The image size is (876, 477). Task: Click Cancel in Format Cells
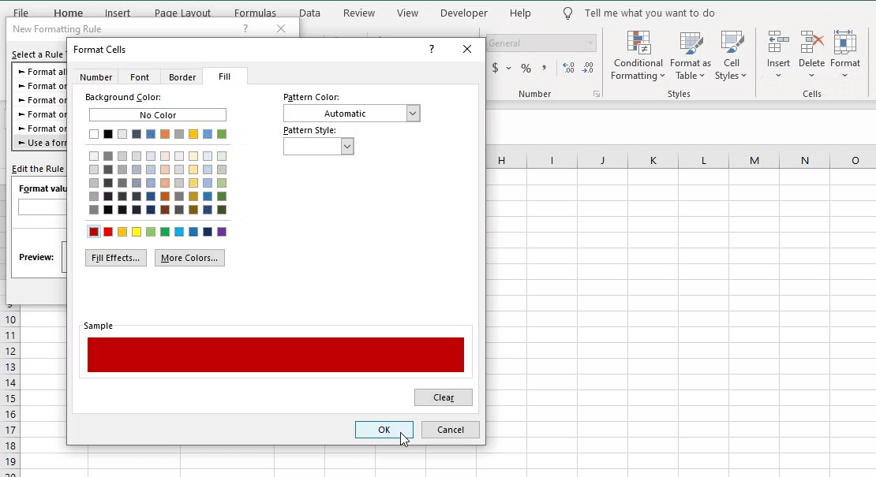451,430
